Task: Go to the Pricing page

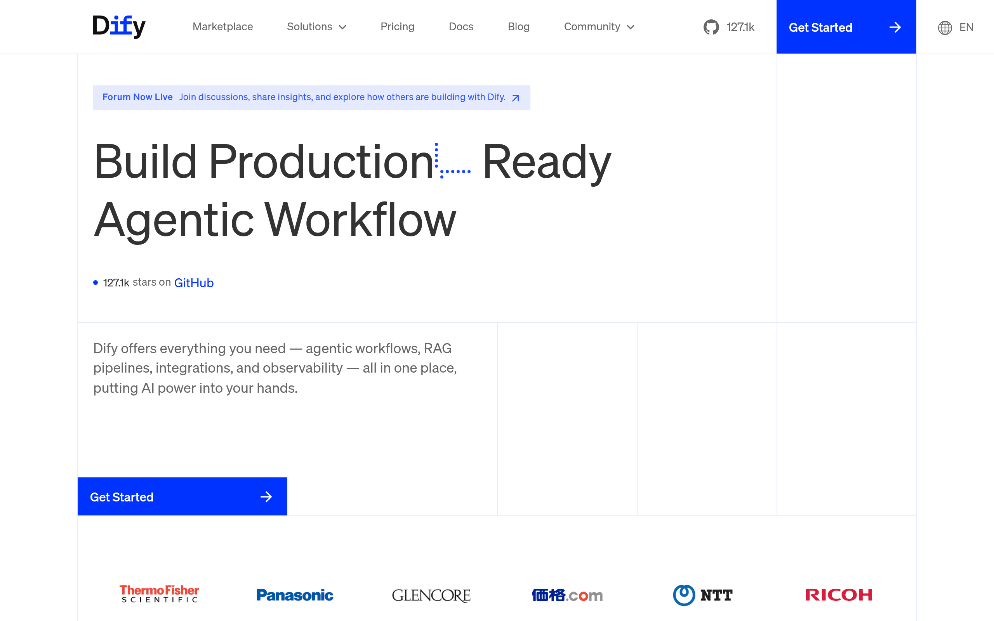Action: click(x=397, y=27)
